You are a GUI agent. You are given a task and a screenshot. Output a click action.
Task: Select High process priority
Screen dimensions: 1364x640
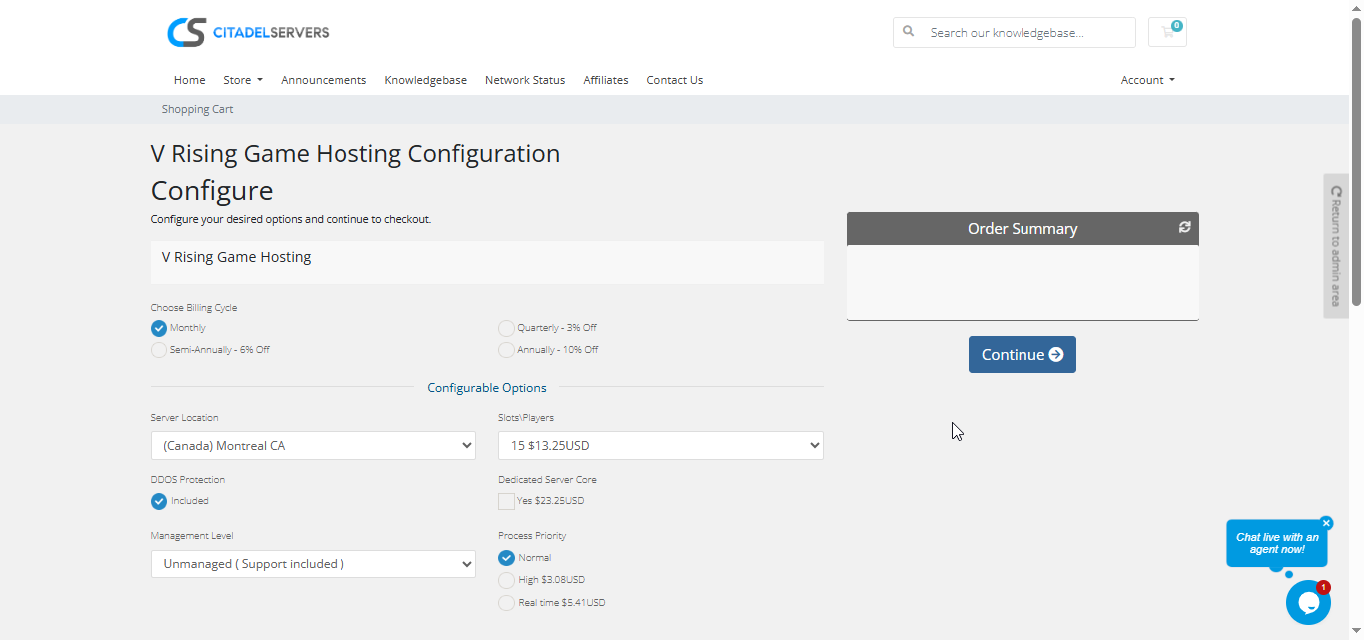pyautogui.click(x=507, y=580)
